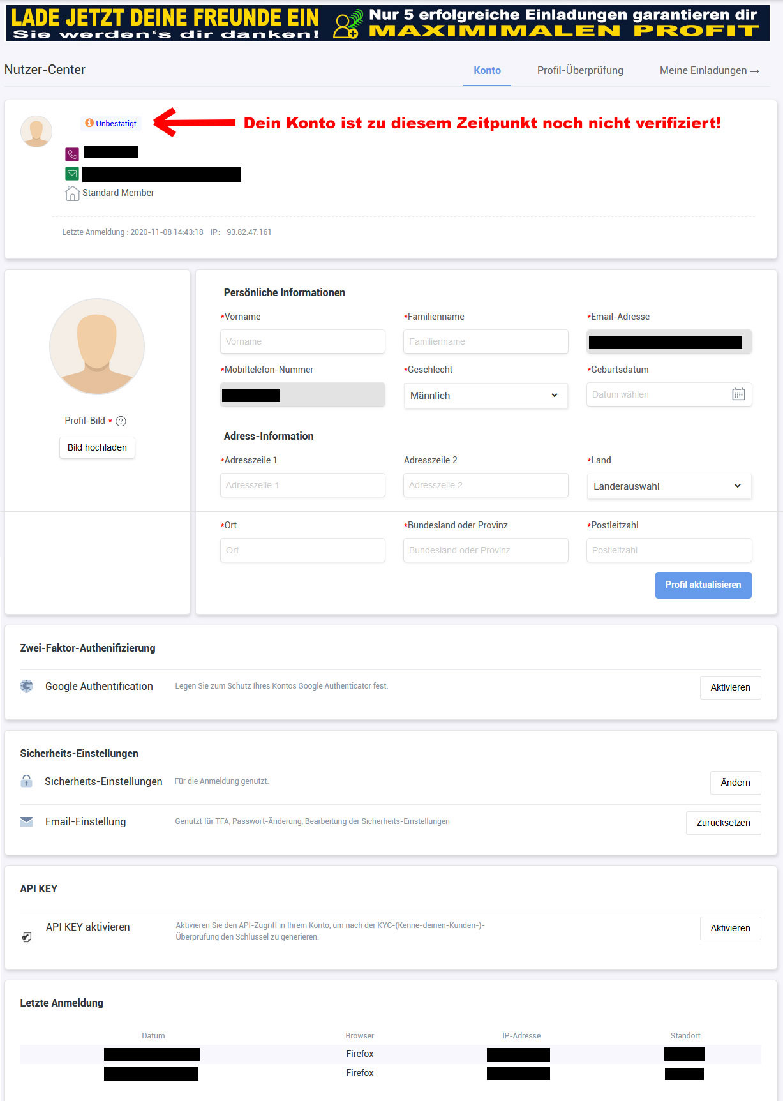Open the Meine Einladungen tab

click(x=709, y=70)
